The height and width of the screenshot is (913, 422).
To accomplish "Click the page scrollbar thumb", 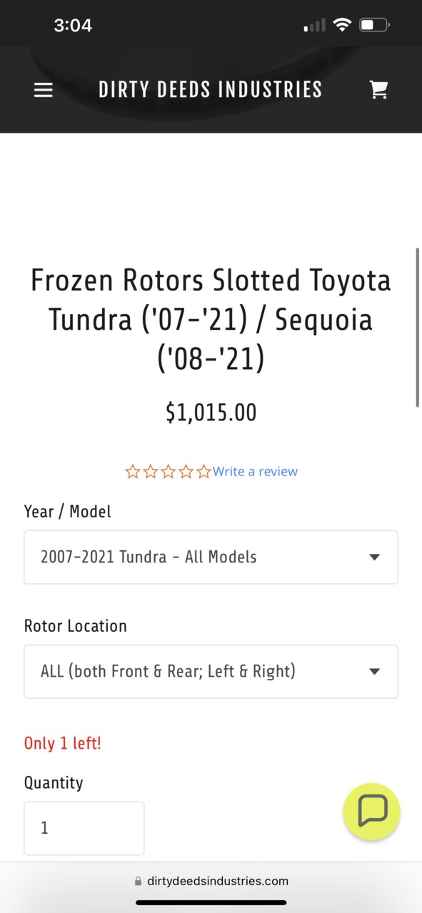I will coord(418,328).
